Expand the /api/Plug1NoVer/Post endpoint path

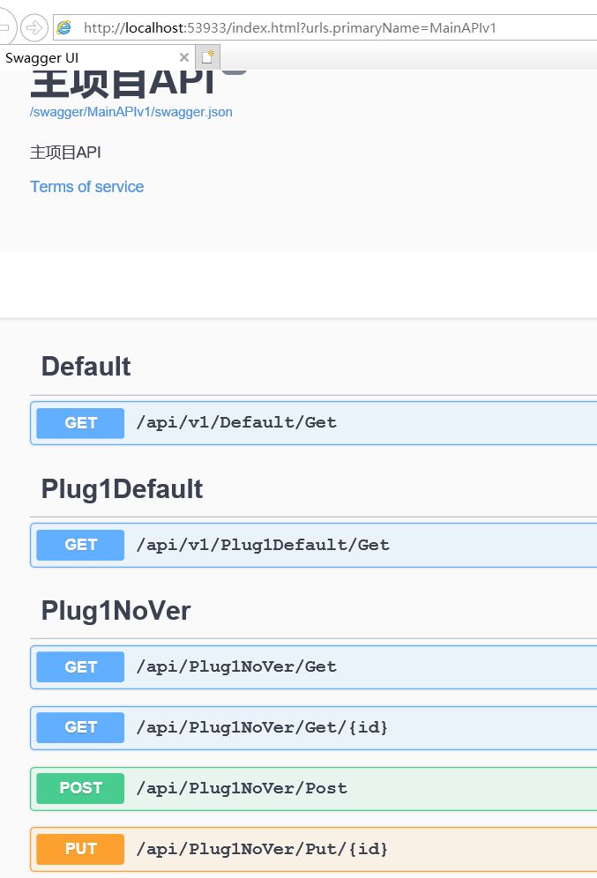click(242, 788)
